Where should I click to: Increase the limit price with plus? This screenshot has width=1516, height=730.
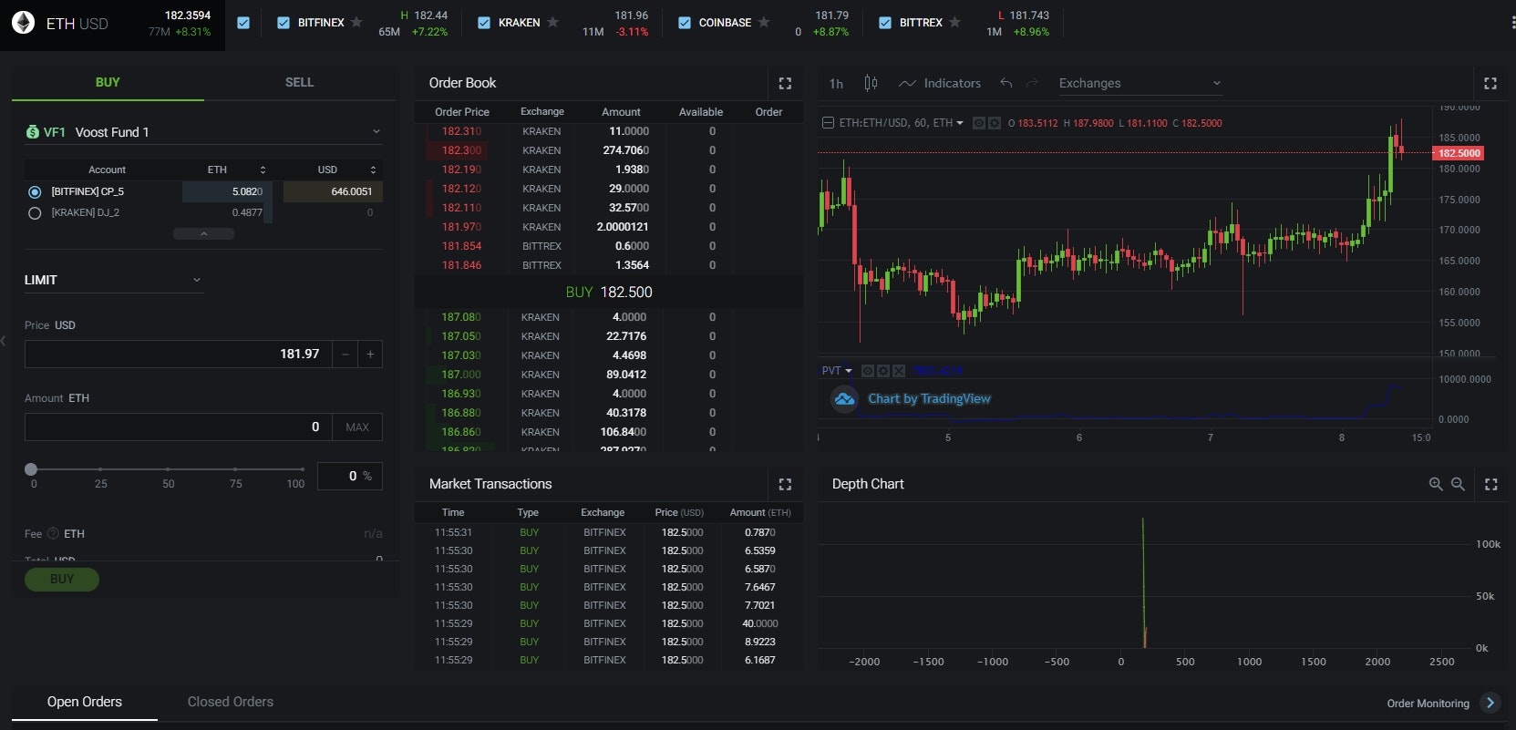coord(370,354)
